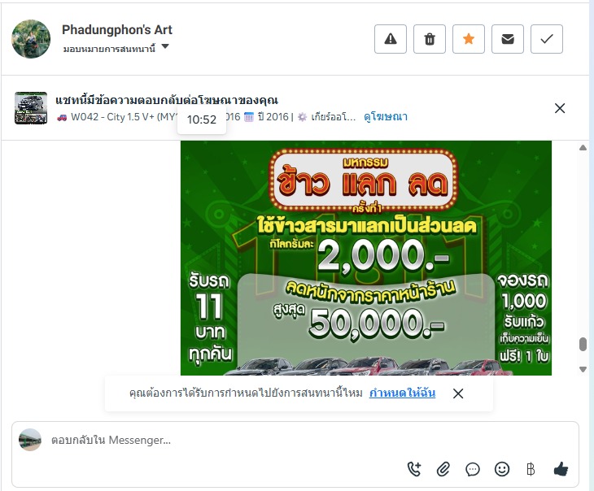Viewport: 594px width, 491px height.
Task: Attach a file using paperclip icon
Action: (x=443, y=469)
